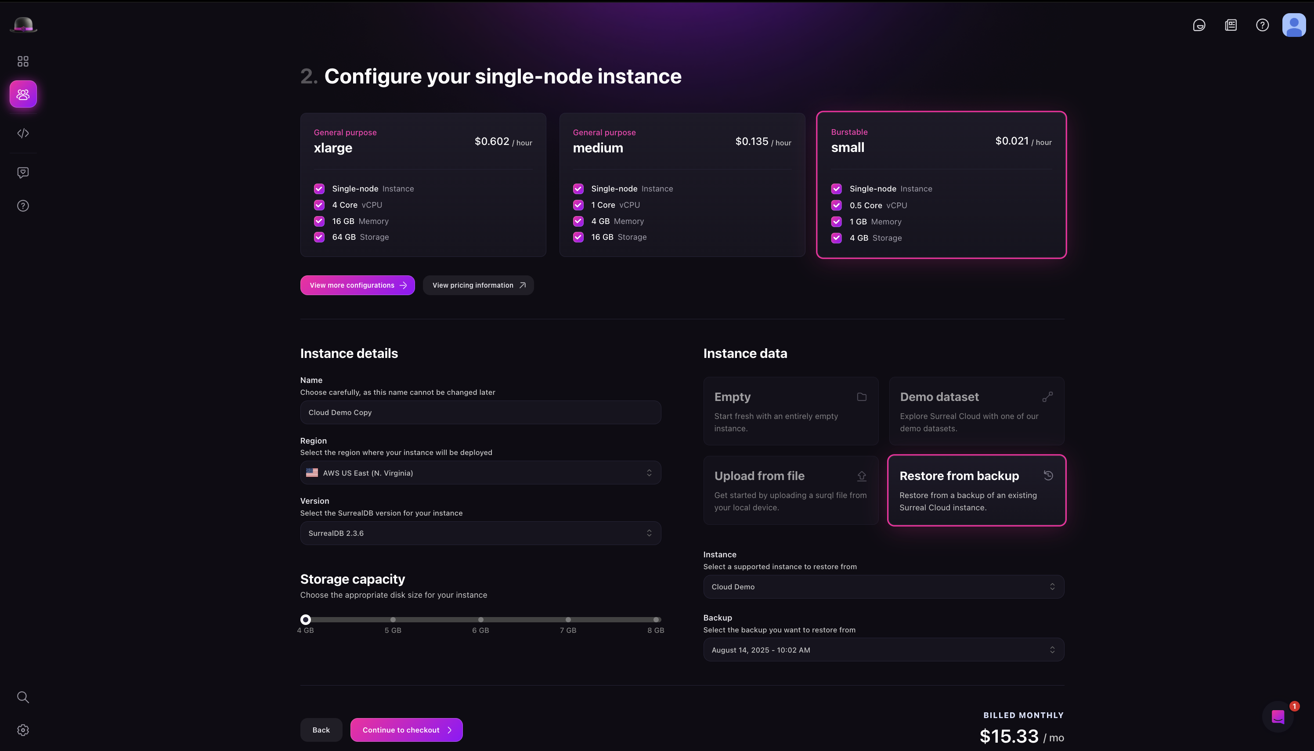Set storage slider to 6 GB mark
The height and width of the screenshot is (751, 1314).
[480, 620]
